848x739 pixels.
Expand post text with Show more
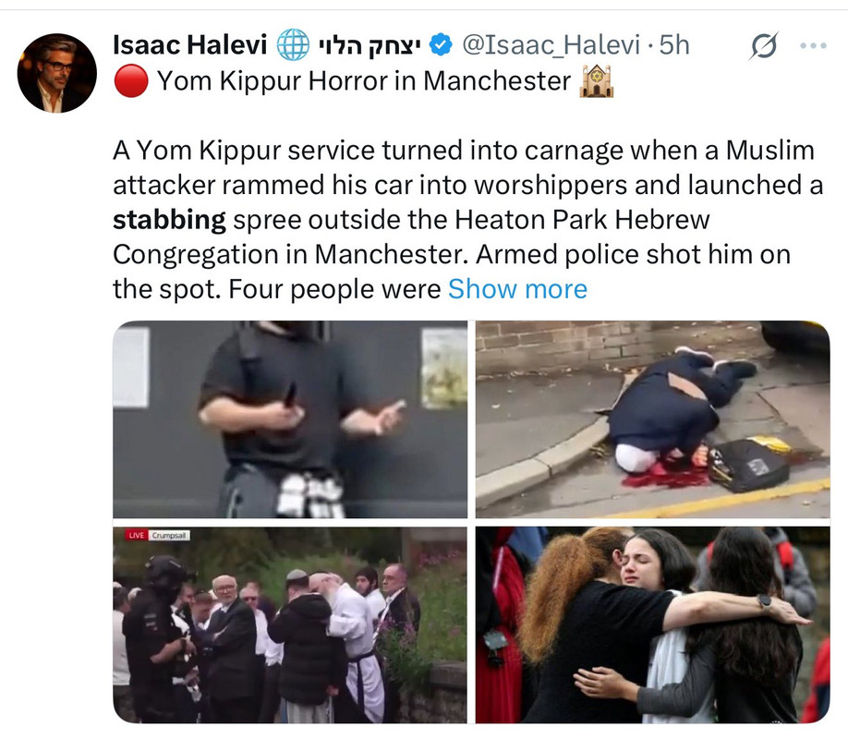[517, 289]
